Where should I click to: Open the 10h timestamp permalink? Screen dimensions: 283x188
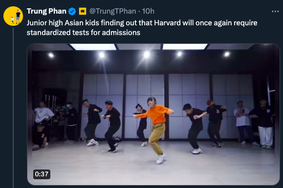pyautogui.click(x=148, y=11)
